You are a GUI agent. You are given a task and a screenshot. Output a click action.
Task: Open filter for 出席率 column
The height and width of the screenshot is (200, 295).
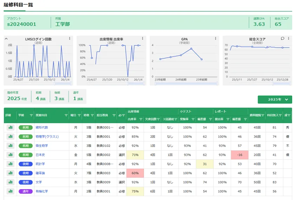pyautogui.click(x=141, y=119)
